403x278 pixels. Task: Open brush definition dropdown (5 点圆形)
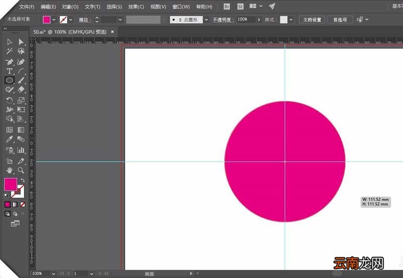[x=206, y=20]
